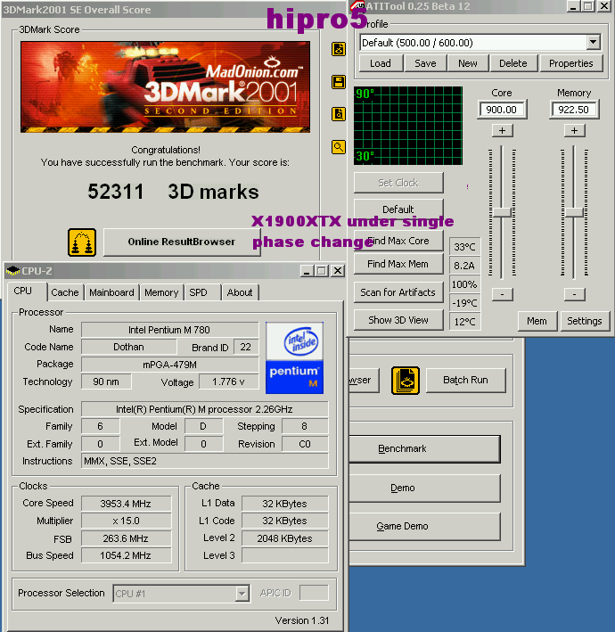Click the Package value mPGA-479M
Image resolution: width=615 pixels, height=632 pixels.
169,365
